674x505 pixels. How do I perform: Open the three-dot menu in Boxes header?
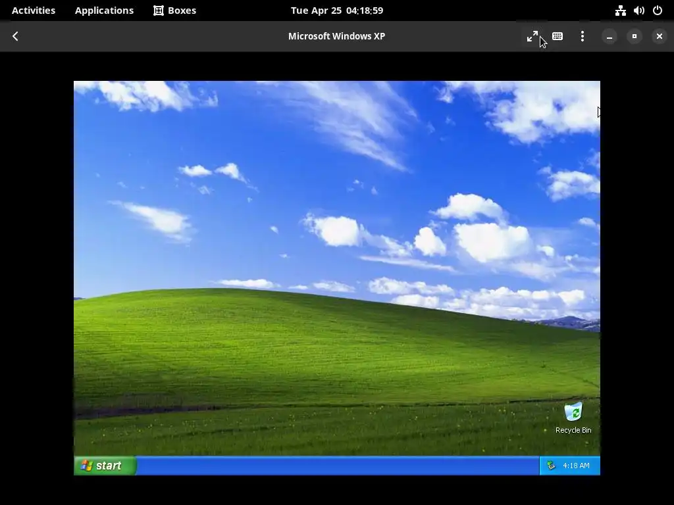[583, 36]
